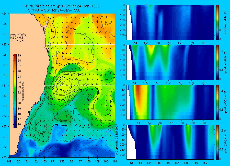
Task: Click the '150' depth label on lat=-29 panel
Action: (x=122, y=60)
